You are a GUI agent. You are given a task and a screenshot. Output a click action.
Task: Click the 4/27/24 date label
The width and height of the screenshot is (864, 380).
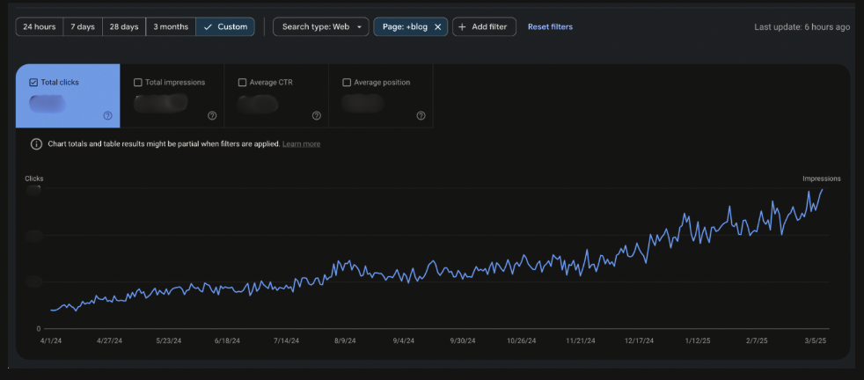point(109,341)
